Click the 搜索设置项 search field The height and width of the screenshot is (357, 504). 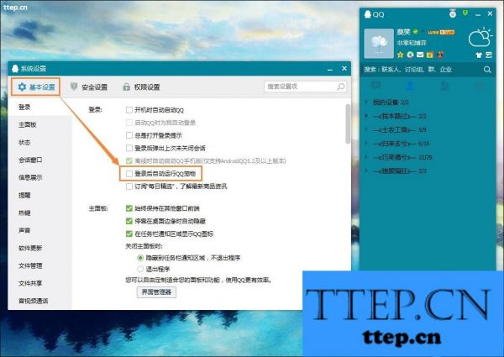coord(305,87)
